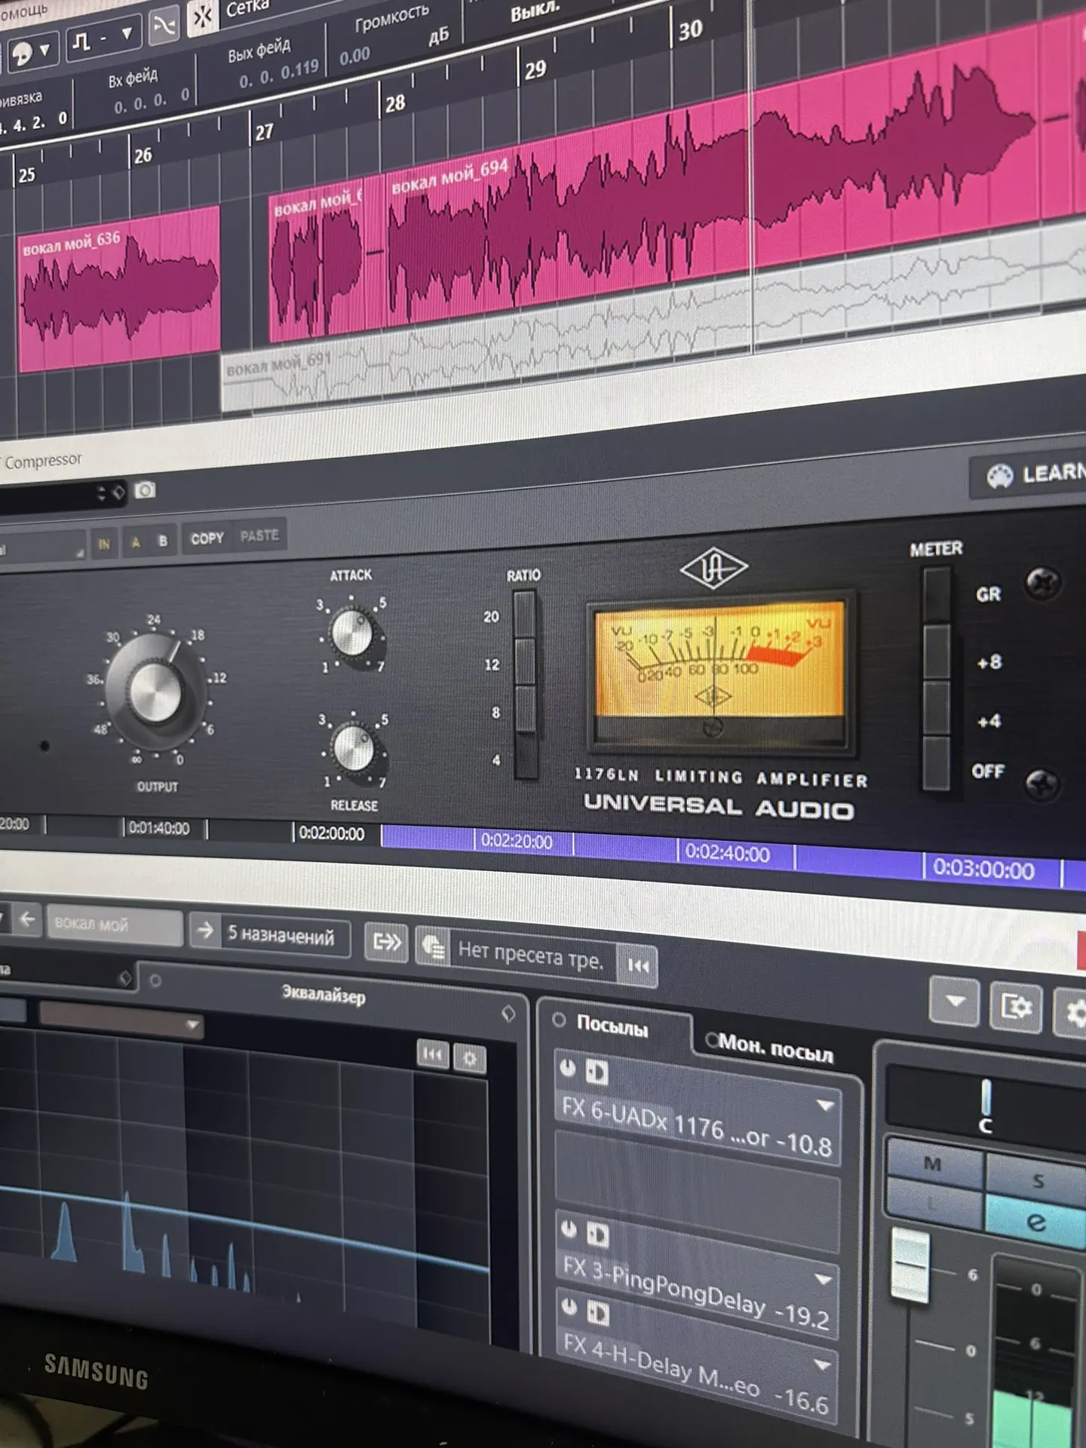Click the snap type icon beside Сетка
Screen dimensions: 1086x1448
[202, 17]
